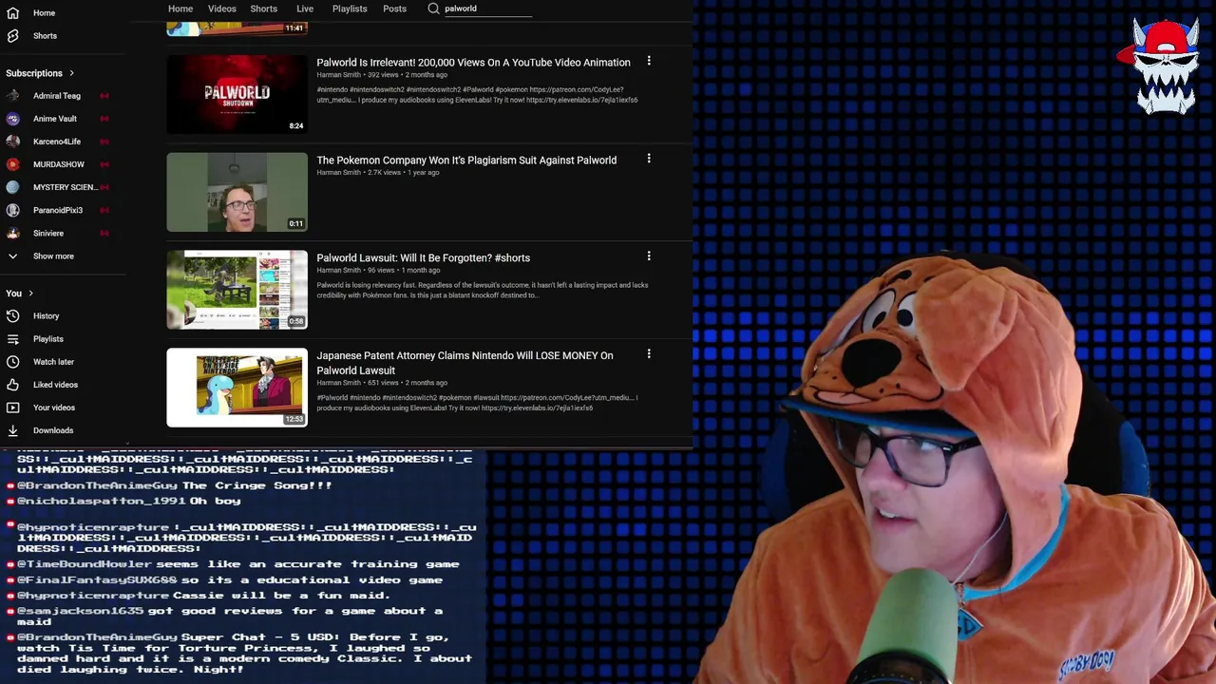Click the Downloads arrow icon
Viewport: 1216px width, 684px height.
pos(13,430)
